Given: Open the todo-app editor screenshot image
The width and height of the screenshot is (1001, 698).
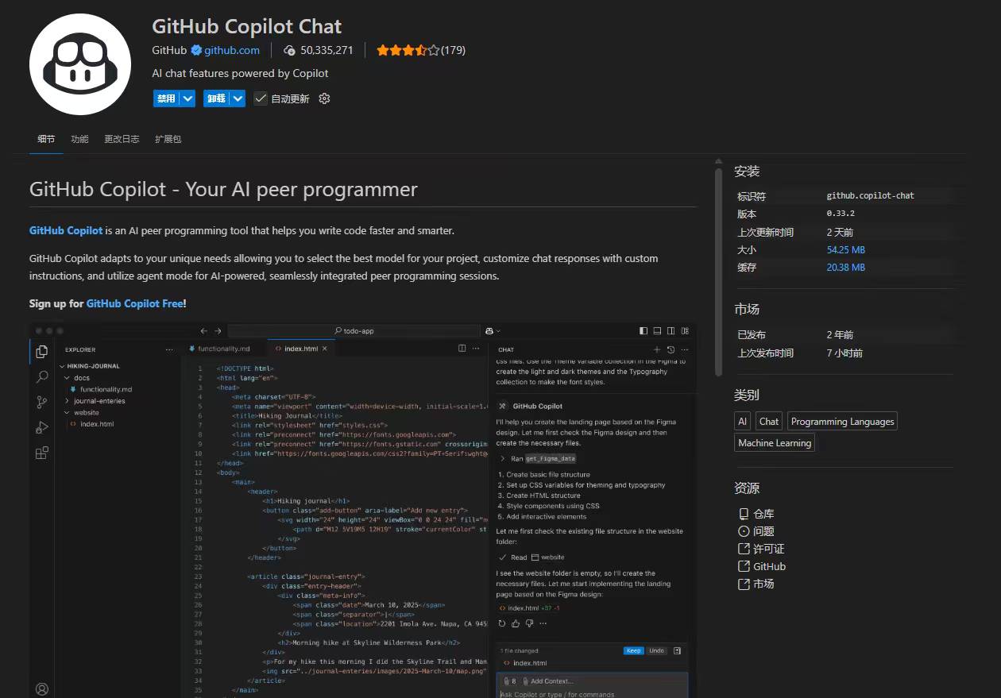Looking at the screenshot, I should click(x=363, y=510).
